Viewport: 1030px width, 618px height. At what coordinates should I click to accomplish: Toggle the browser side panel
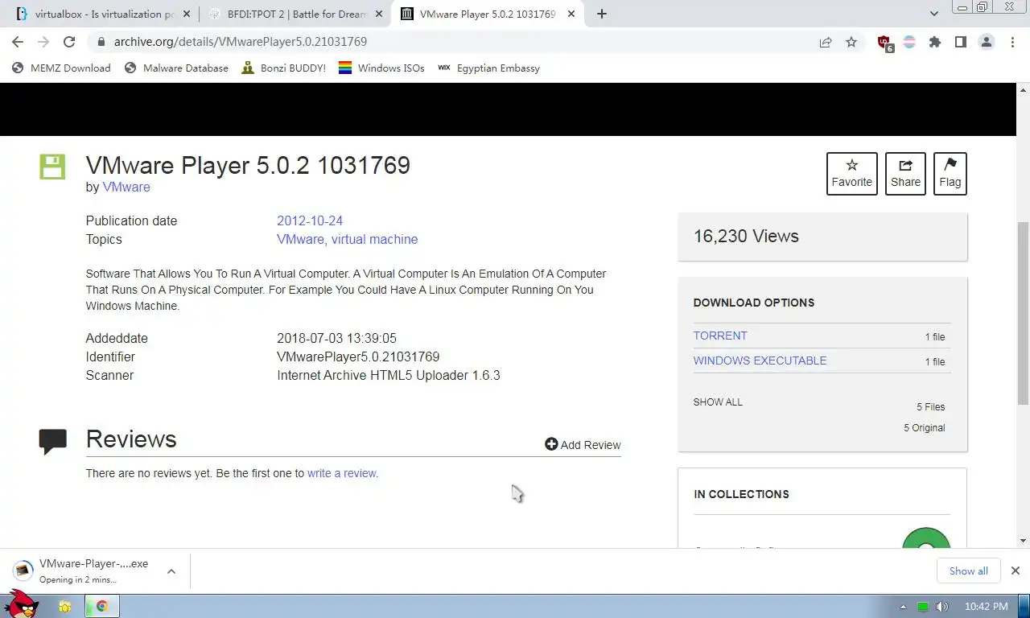coord(961,42)
